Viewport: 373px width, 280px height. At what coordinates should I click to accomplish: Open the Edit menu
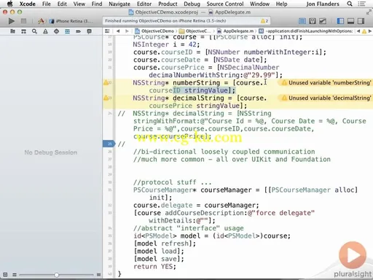(x=62, y=4)
